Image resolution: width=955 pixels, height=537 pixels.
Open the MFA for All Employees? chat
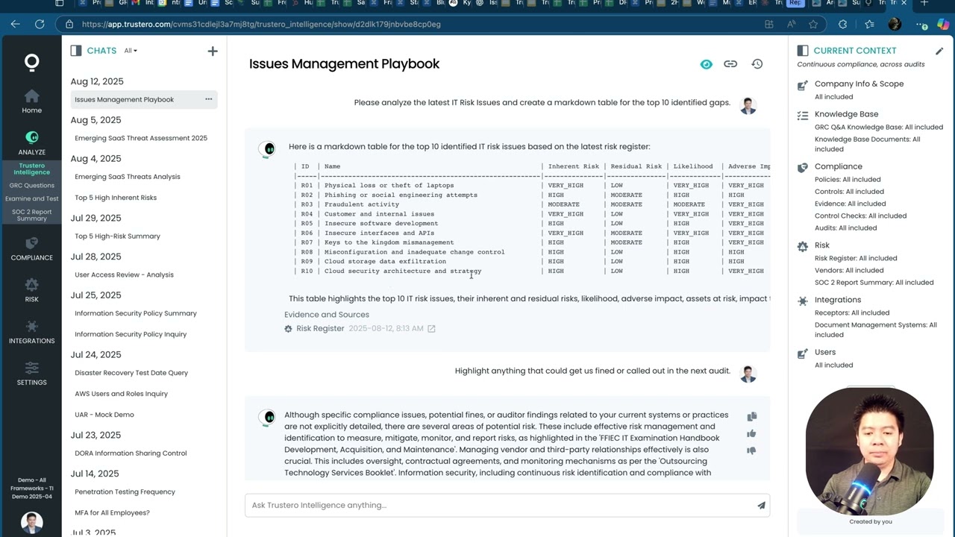click(x=112, y=513)
